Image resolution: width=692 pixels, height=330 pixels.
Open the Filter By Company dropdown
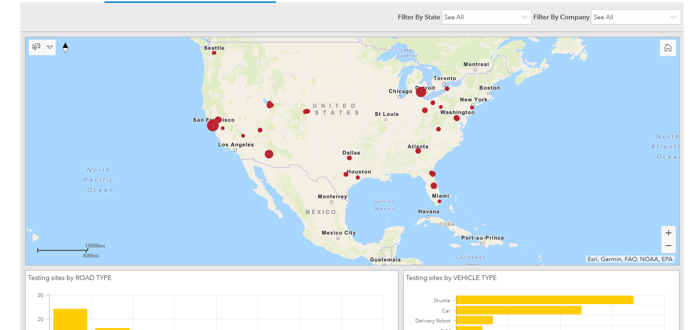click(x=636, y=17)
